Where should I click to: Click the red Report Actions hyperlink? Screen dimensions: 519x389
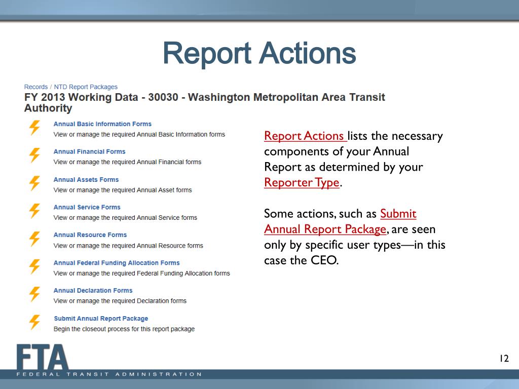point(305,136)
